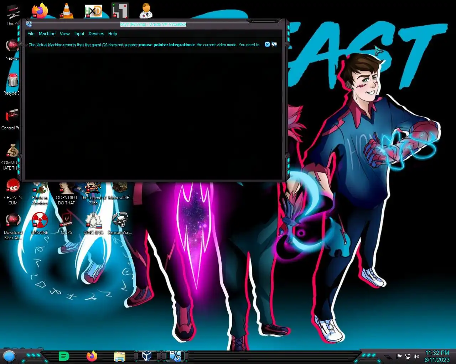
Task: Open the File menu in VirtualBox
Action: (x=31, y=34)
